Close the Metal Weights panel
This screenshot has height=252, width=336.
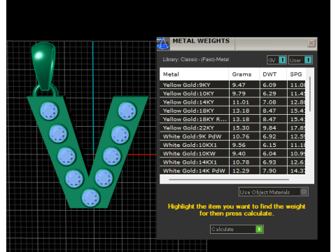click(311, 43)
